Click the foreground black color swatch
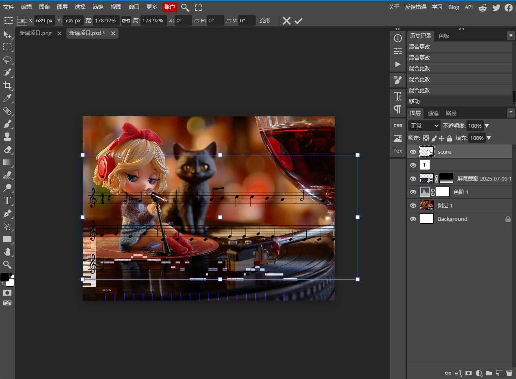516x379 pixels. tap(4, 277)
